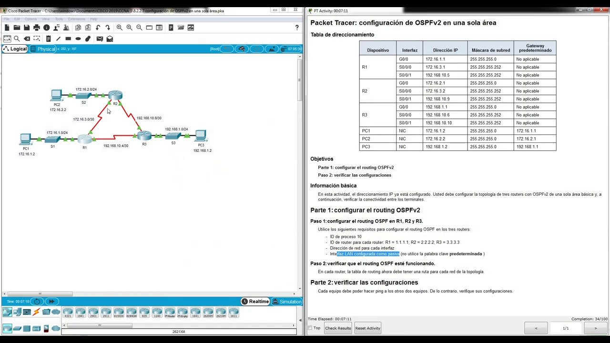Screen dimensions: 610x343
Task: Click the Add Simple PDU envelope
Action: [100, 39]
